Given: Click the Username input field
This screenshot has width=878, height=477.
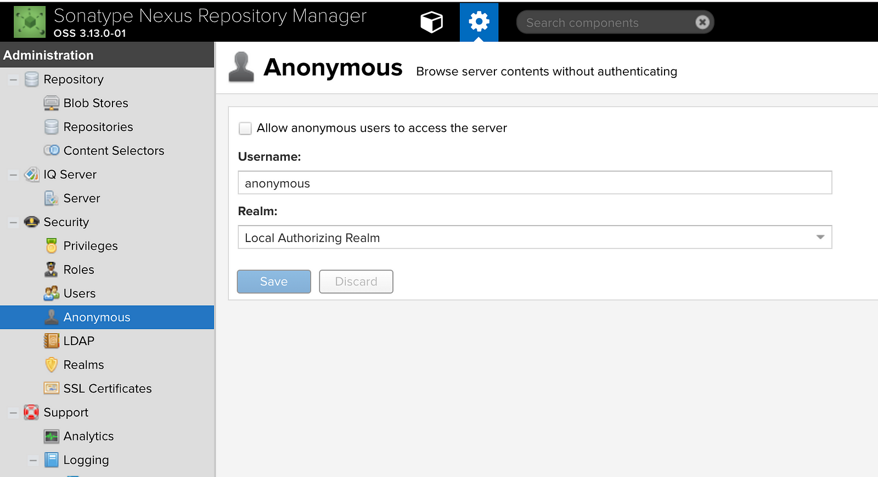Looking at the screenshot, I should click(535, 183).
